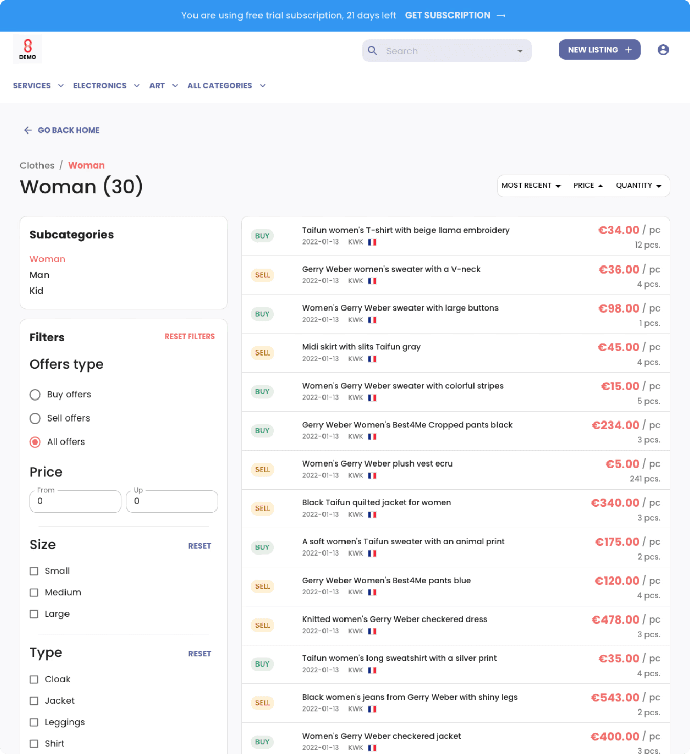Sort listings by Price
Viewport: 690px width, 754px height.
pos(589,186)
